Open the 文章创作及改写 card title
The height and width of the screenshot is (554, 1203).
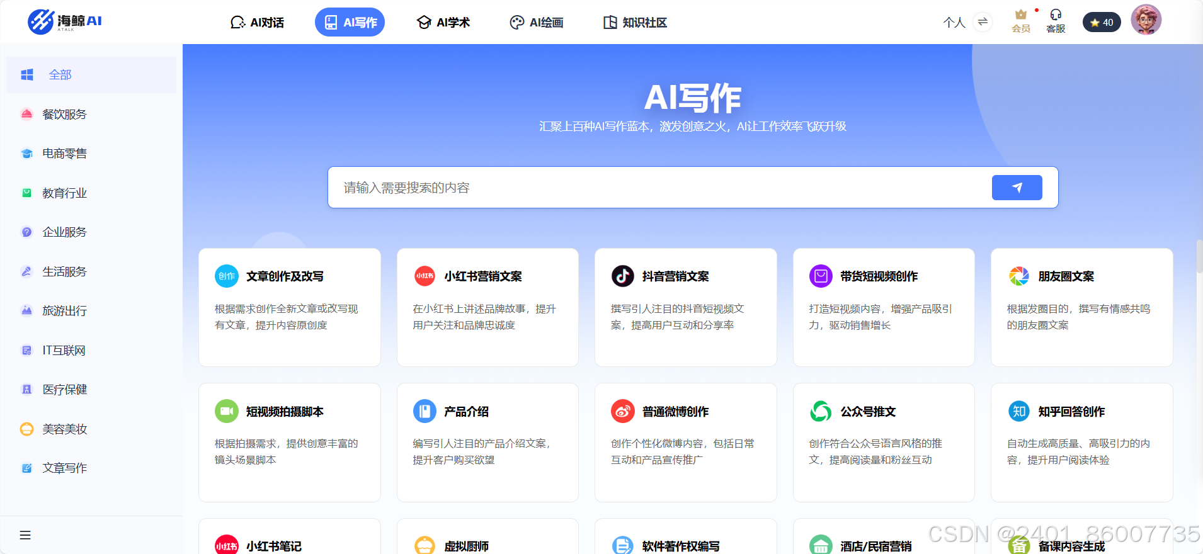coord(285,276)
